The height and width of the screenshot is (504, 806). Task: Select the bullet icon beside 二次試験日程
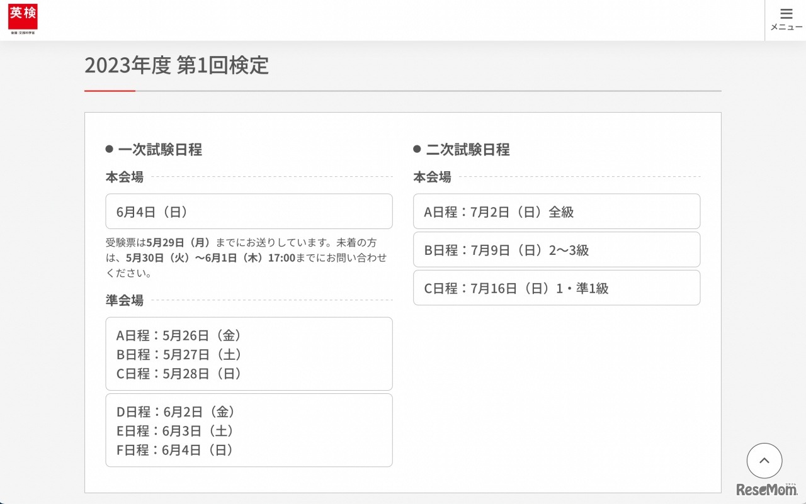(x=417, y=149)
